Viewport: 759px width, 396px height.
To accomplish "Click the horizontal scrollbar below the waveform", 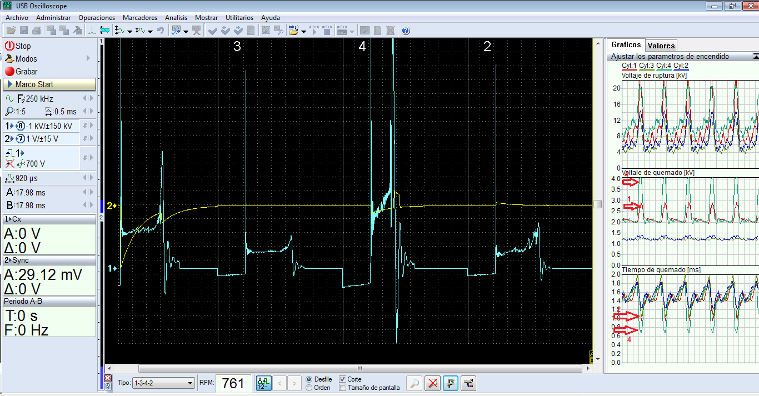I will (x=359, y=369).
